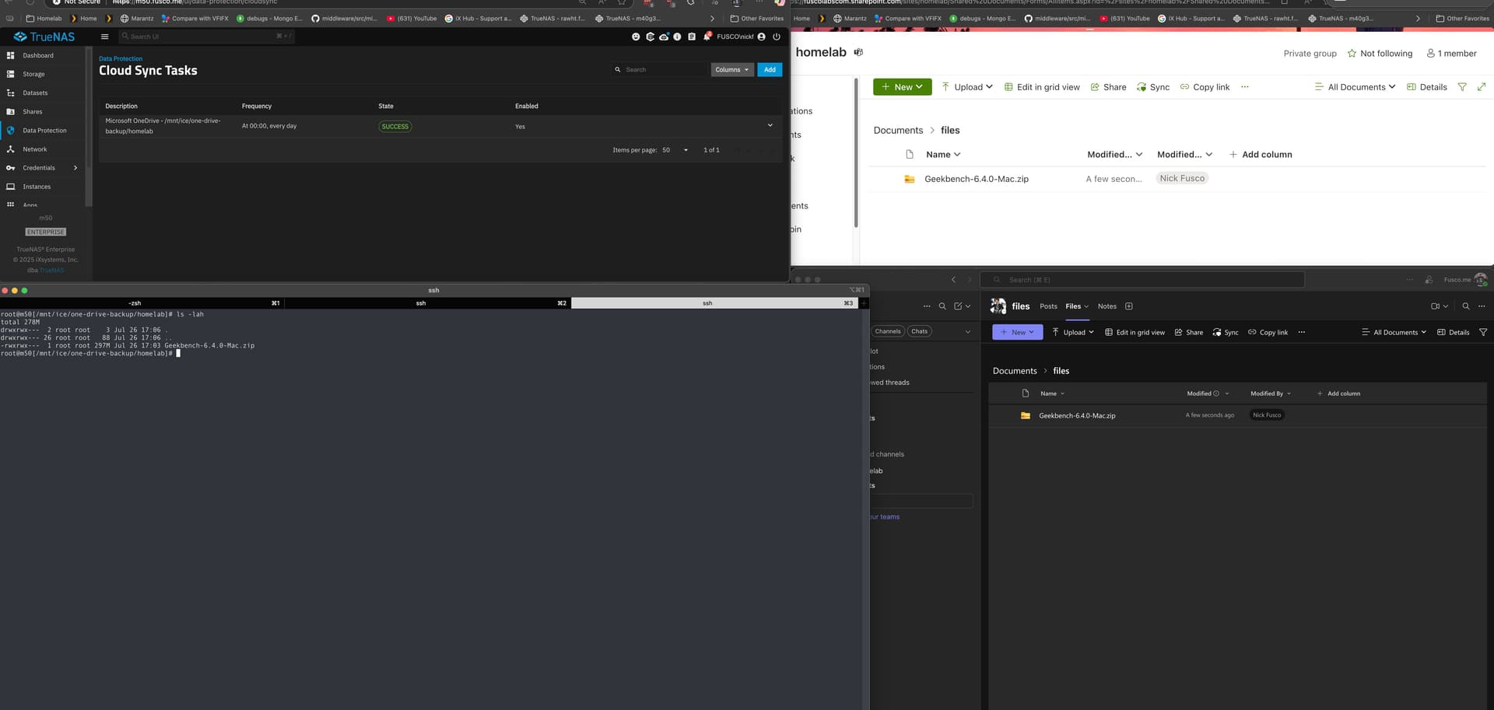
Task: Open filter pane in SharePoint homelab window
Action: 1462,87
